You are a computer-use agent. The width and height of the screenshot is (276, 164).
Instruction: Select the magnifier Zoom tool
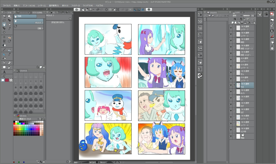[4, 16]
